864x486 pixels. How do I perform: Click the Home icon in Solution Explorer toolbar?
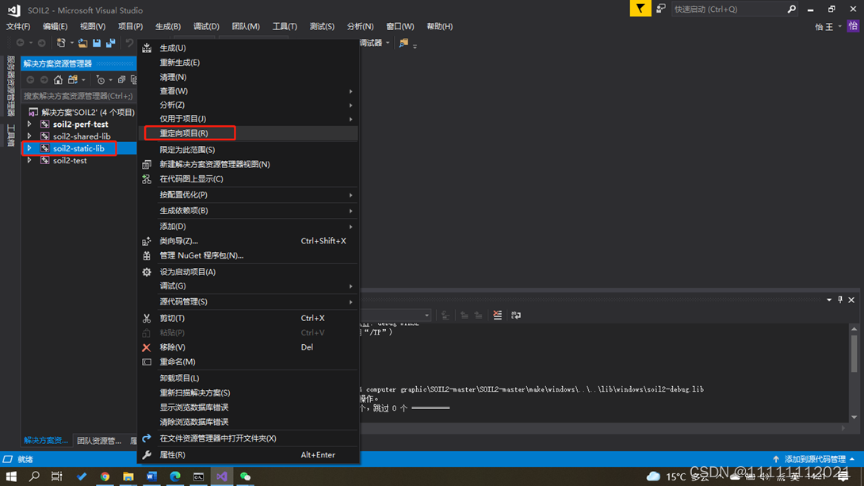coord(58,80)
